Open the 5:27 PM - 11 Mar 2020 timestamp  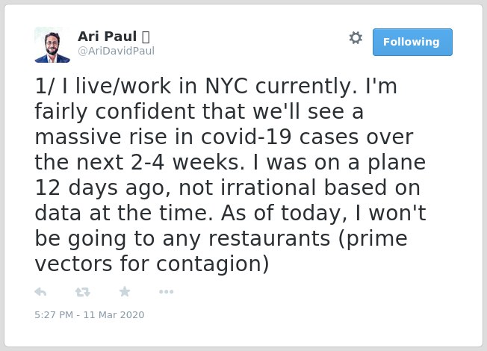(90, 314)
